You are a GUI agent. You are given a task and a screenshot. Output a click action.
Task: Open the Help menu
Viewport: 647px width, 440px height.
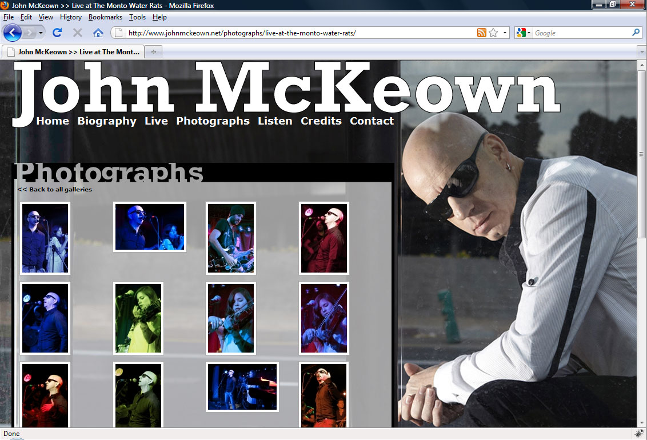[159, 17]
